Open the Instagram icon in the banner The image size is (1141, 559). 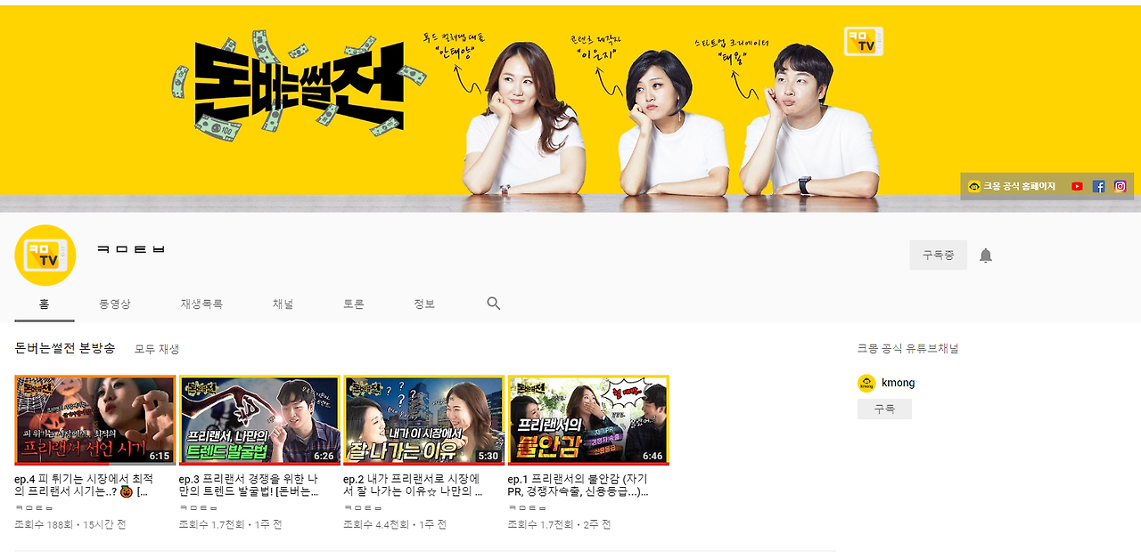(1120, 185)
